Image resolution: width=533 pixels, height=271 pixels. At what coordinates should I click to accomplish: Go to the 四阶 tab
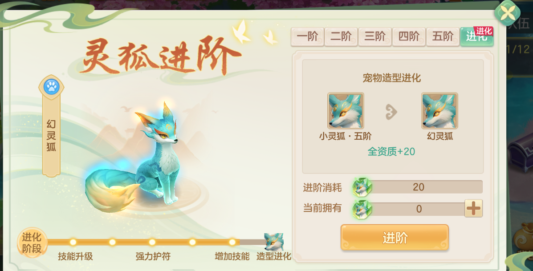409,36
